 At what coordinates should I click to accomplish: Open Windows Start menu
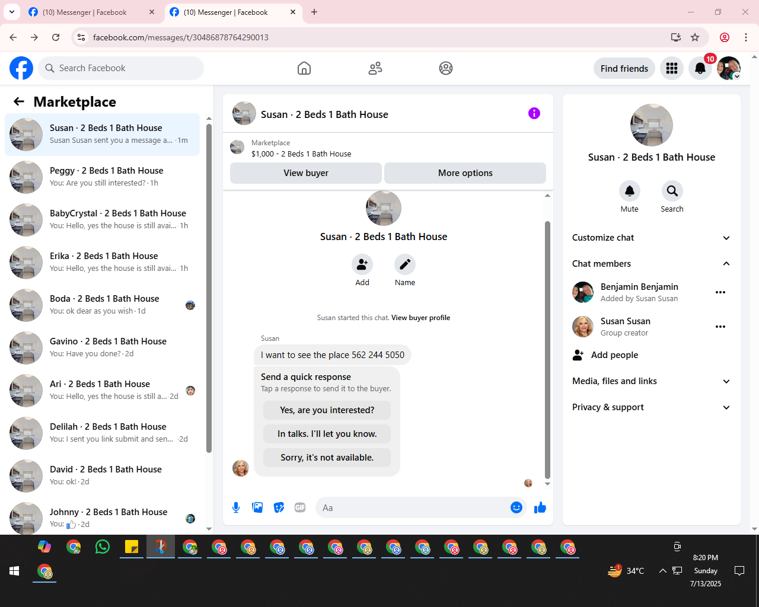pos(14,571)
